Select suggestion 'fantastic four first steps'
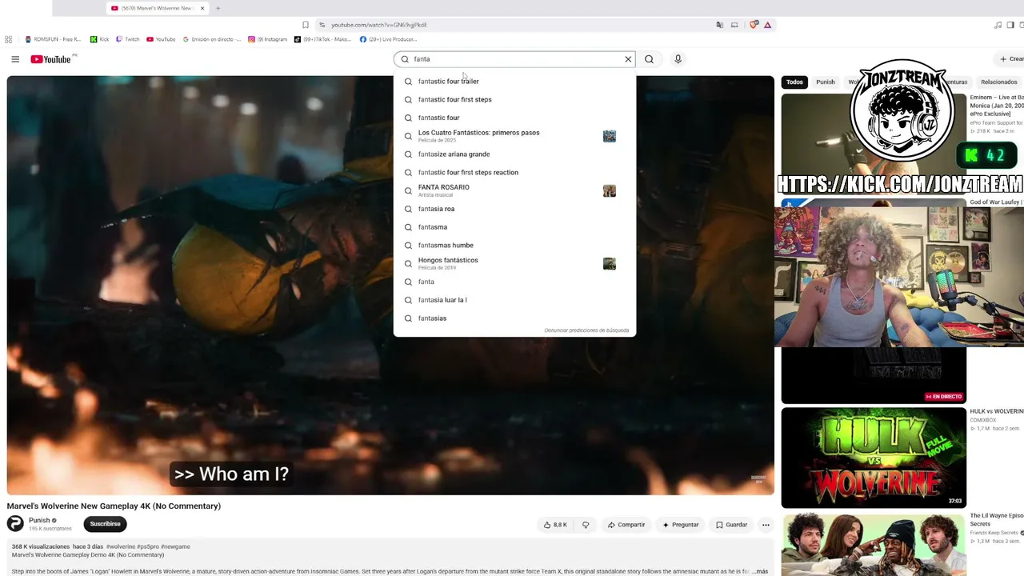 [x=514, y=99]
